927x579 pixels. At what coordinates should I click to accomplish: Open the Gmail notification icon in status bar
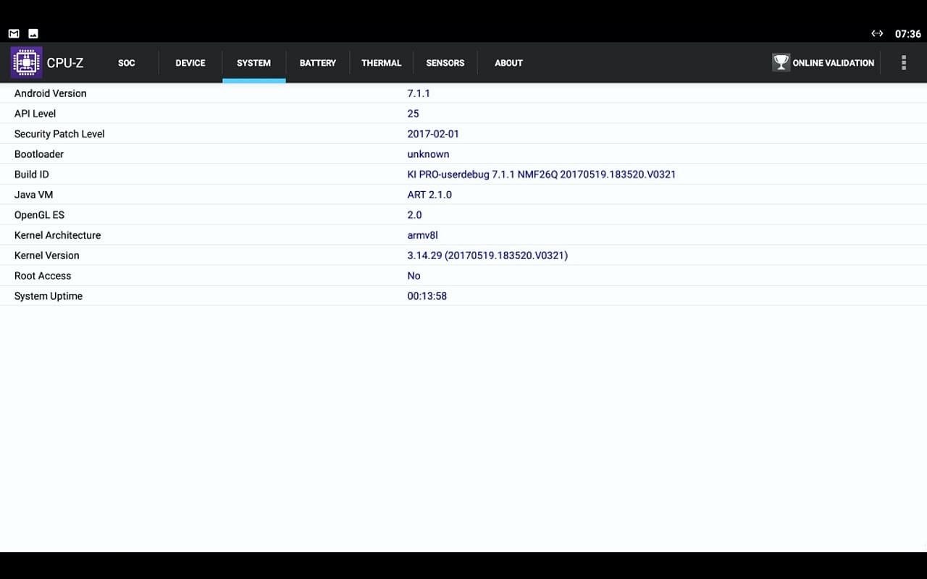tap(14, 33)
